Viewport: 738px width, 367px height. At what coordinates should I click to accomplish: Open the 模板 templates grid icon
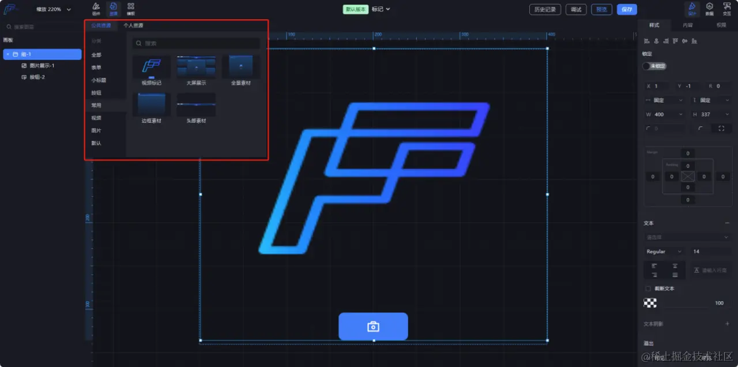point(131,9)
